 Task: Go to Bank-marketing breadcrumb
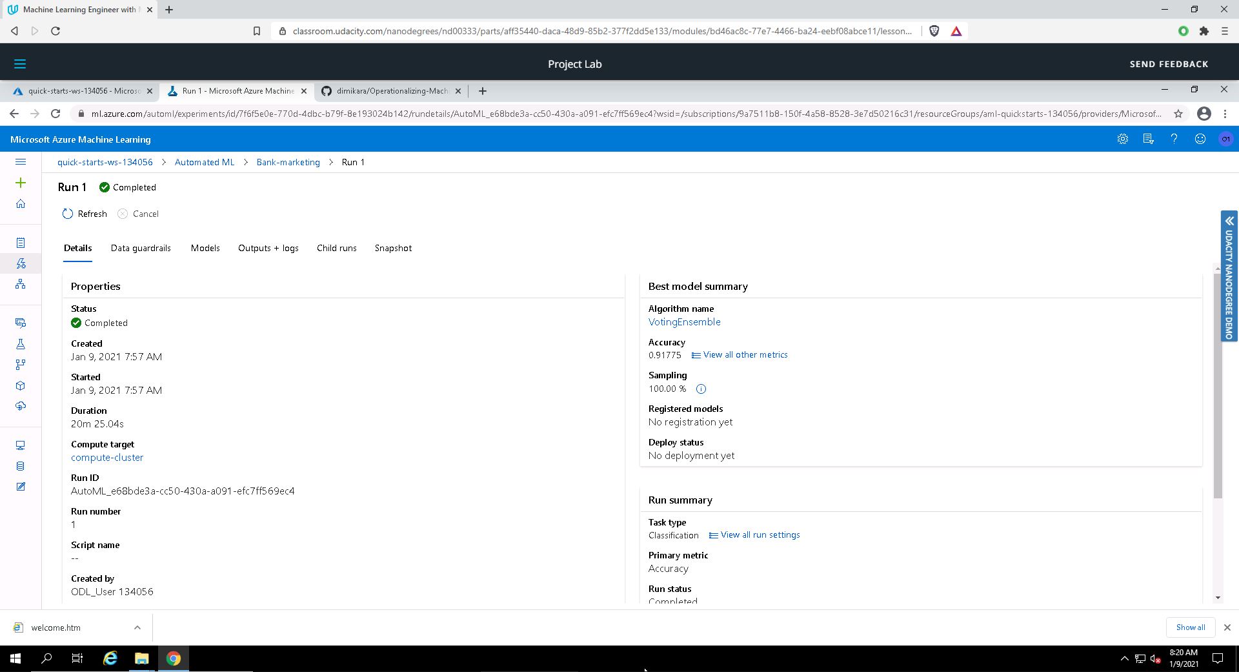click(x=288, y=162)
